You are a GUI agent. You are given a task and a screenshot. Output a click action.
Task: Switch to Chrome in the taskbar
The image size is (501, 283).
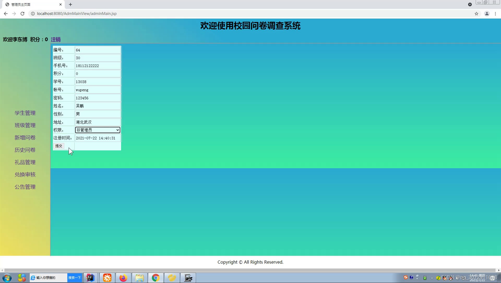[156, 278]
